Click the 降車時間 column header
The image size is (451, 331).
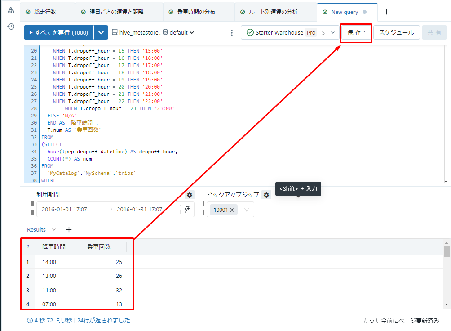[54, 246]
